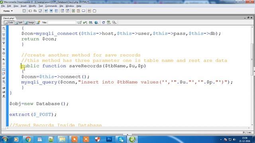Open the Text menu
Viewport: 255px width, 143px height.
point(41,6)
